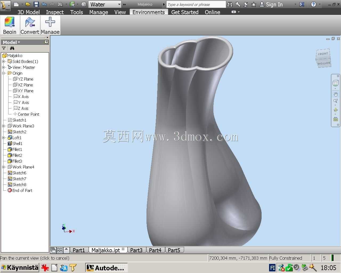Click the tile windows icon beside document tabs

tap(60, 250)
